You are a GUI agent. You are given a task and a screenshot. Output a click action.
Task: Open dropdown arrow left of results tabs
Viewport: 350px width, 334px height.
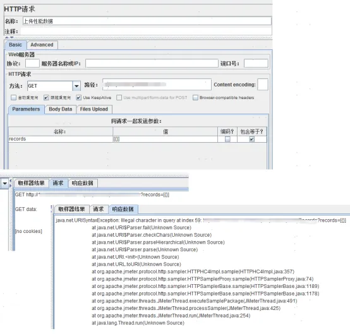click(4, 184)
